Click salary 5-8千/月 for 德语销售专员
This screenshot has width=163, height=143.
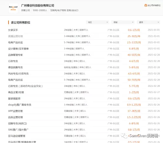134,67
